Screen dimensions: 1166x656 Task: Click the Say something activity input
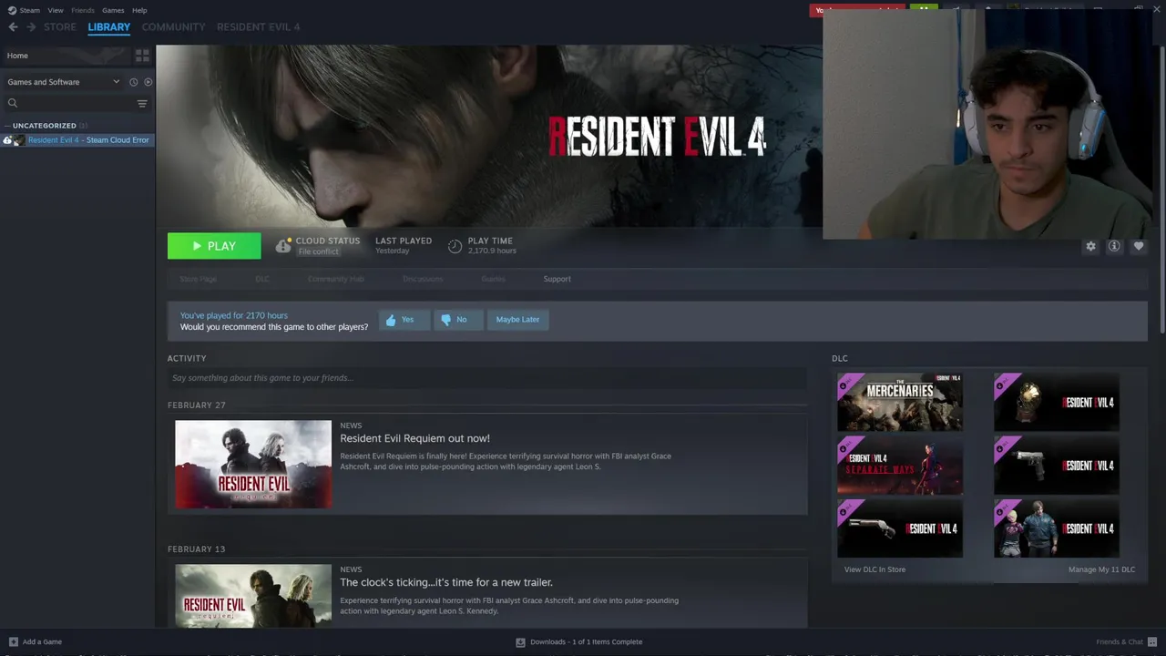(487, 378)
